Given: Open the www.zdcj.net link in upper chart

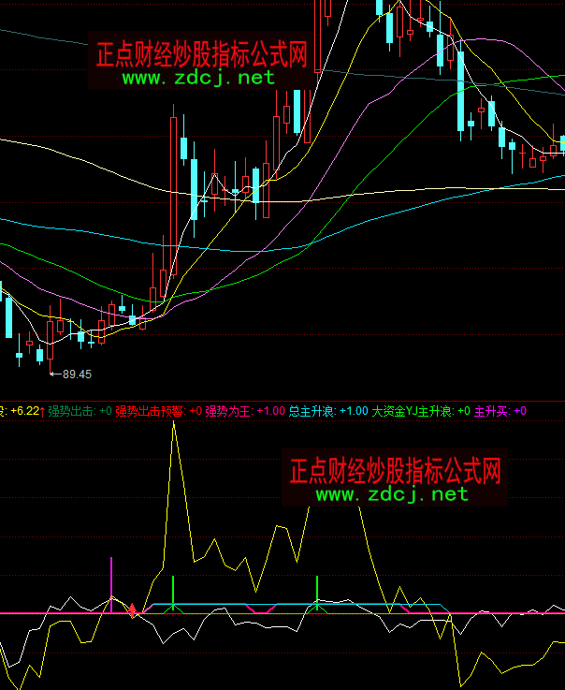Looking at the screenshot, I should pyautogui.click(x=198, y=79).
